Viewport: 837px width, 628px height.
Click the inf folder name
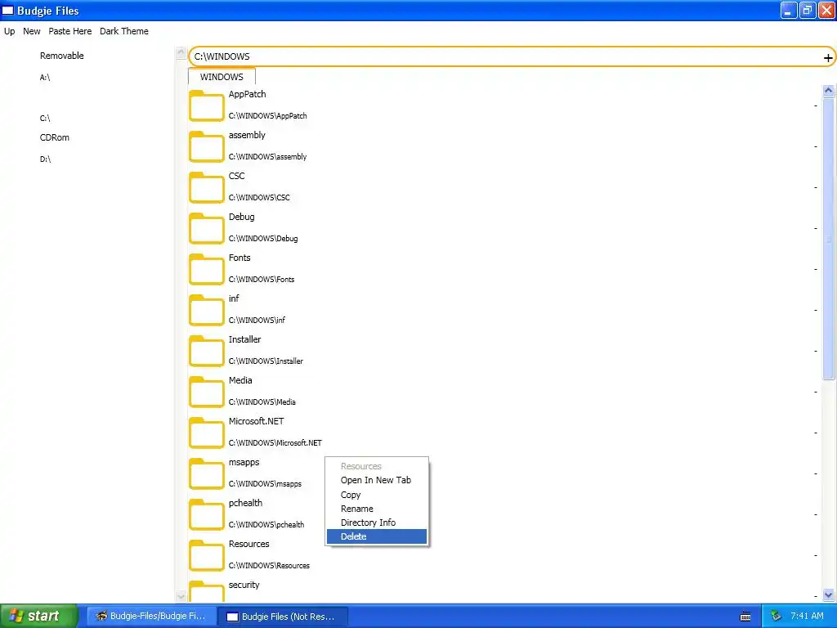(234, 298)
